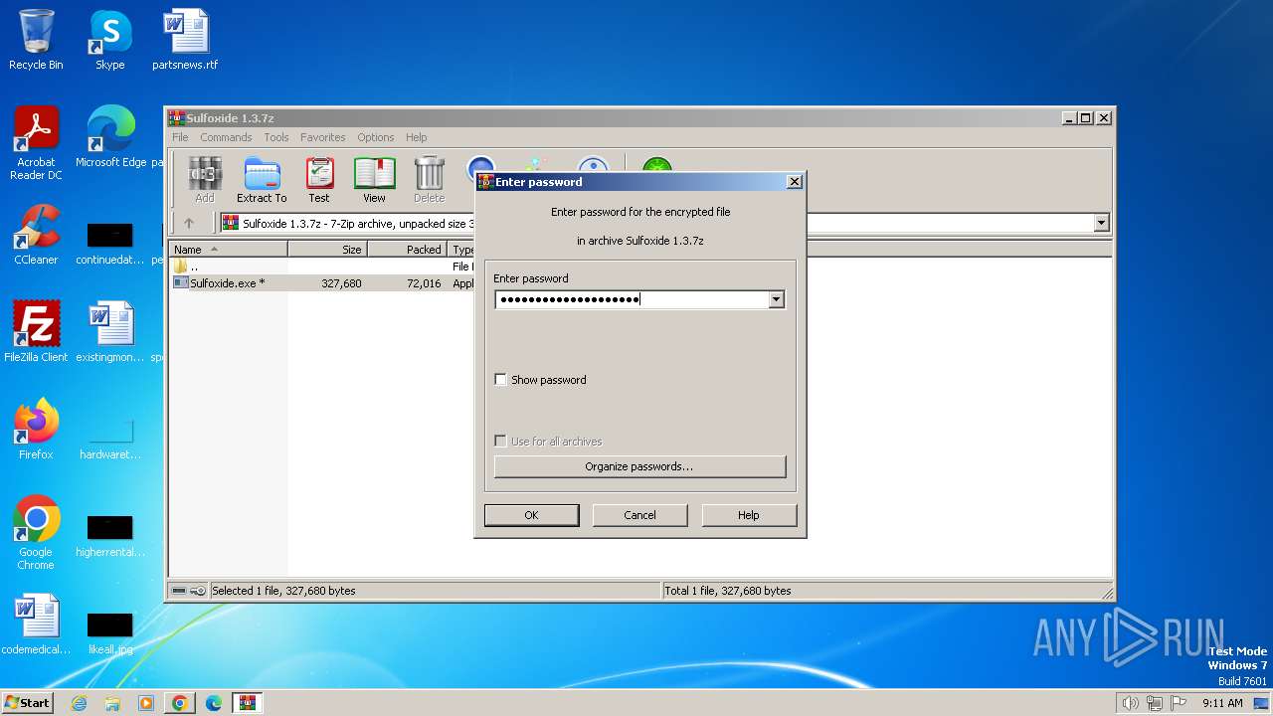Select the existingmon document desktop icon
This screenshot has width=1273, height=716.
110,332
